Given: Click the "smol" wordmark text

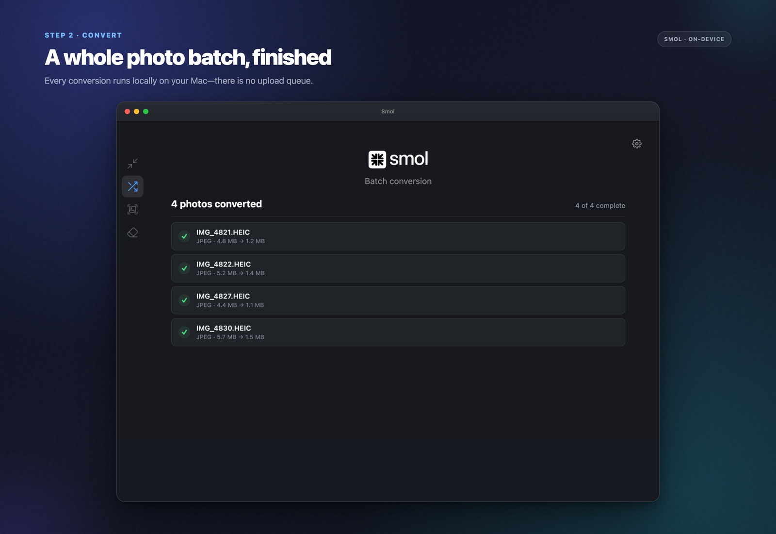Looking at the screenshot, I should (409, 159).
